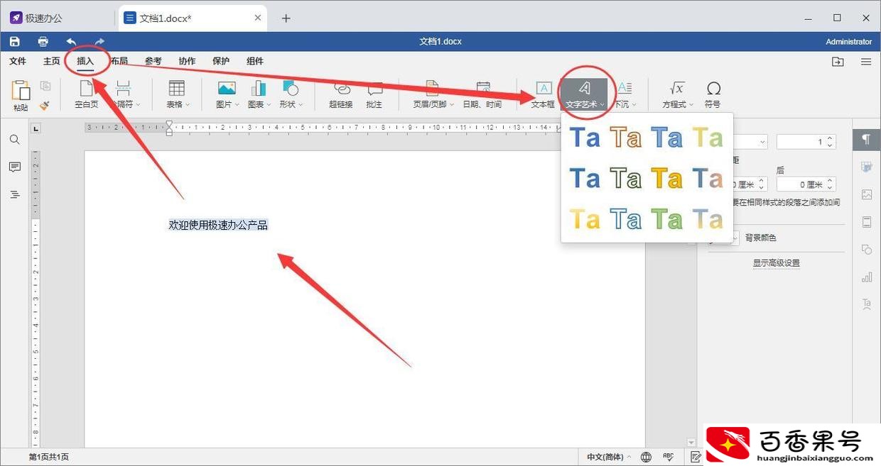881x466 pixels.
Task: Choose solid blue Ta text art style
Action: (585, 138)
